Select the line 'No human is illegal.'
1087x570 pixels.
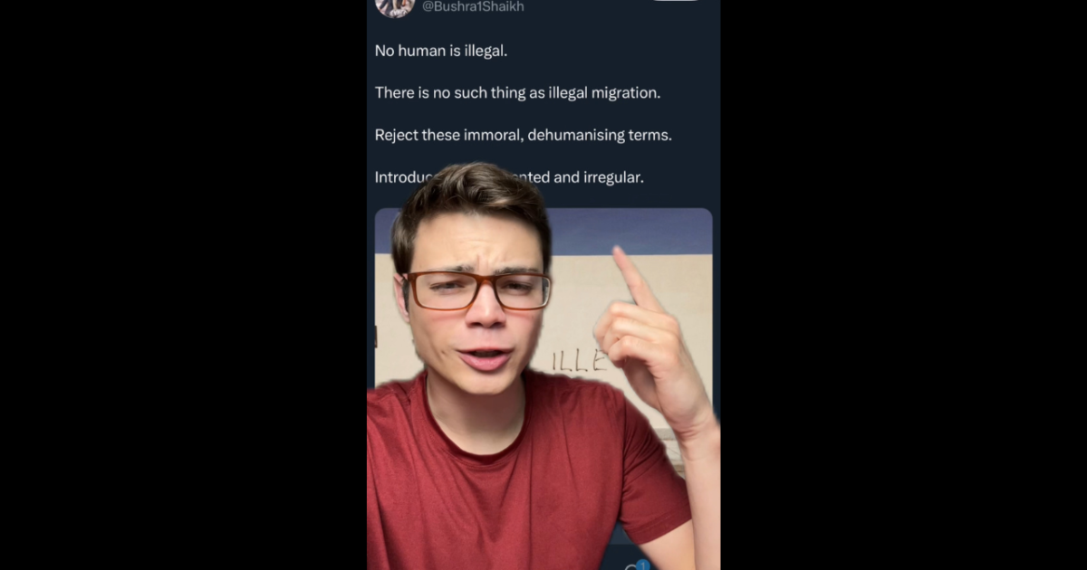(441, 51)
